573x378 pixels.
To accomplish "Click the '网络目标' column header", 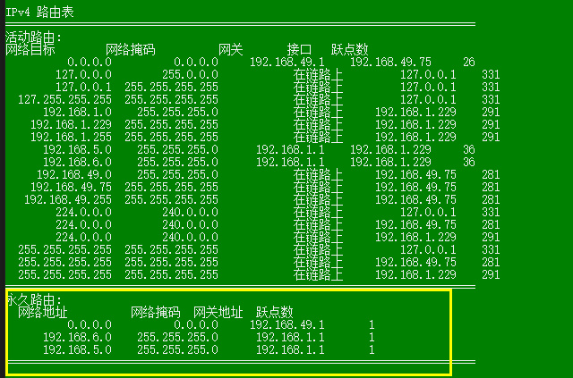I will [x=30, y=49].
